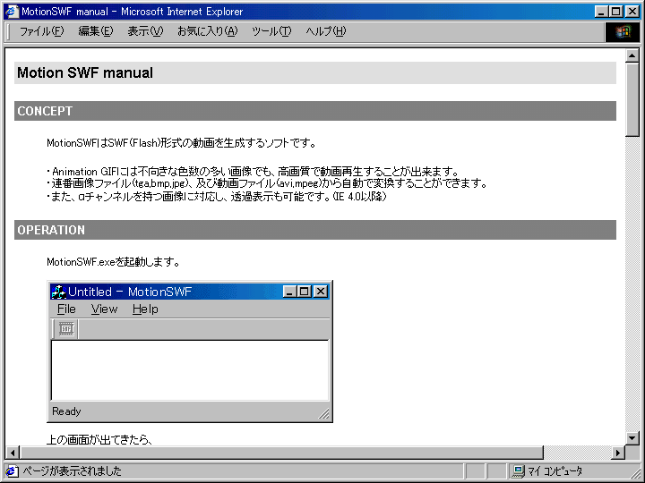Click the OPERATION section header

click(315, 230)
